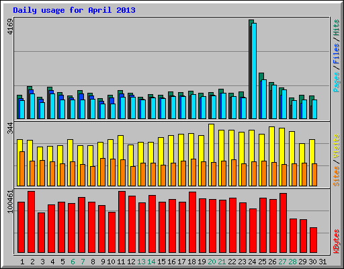Click day label 15 on the x-axis
Image resolution: width=344 pixels, height=269 pixels.
point(161,262)
